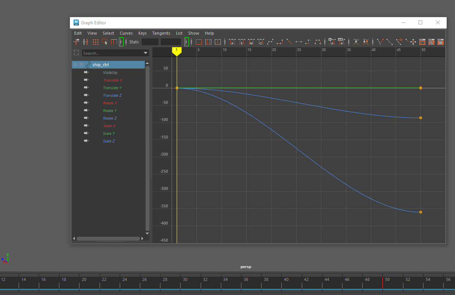Image resolution: width=455 pixels, height=295 pixels.
Task: Open the search filter dropdown
Action: (x=146, y=53)
